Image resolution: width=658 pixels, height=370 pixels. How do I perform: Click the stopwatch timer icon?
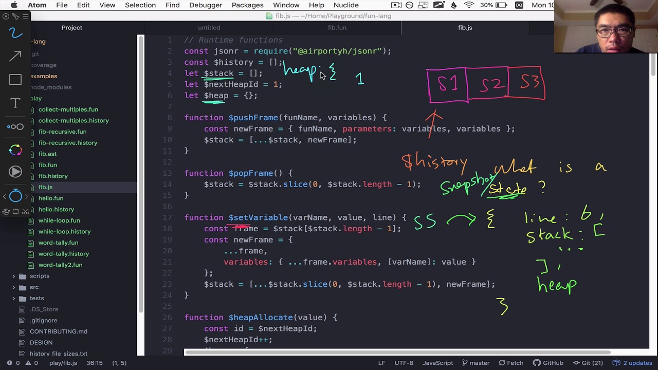15,195
